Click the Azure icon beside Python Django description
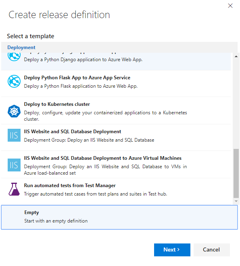 (x=14, y=57)
